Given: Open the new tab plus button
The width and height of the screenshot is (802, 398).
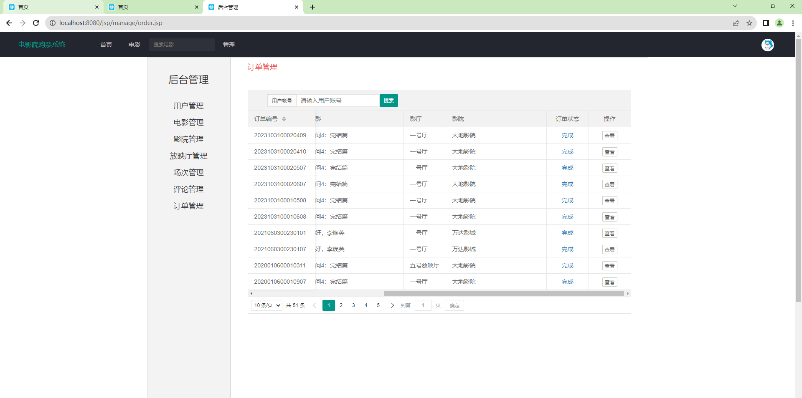Looking at the screenshot, I should click(312, 7).
